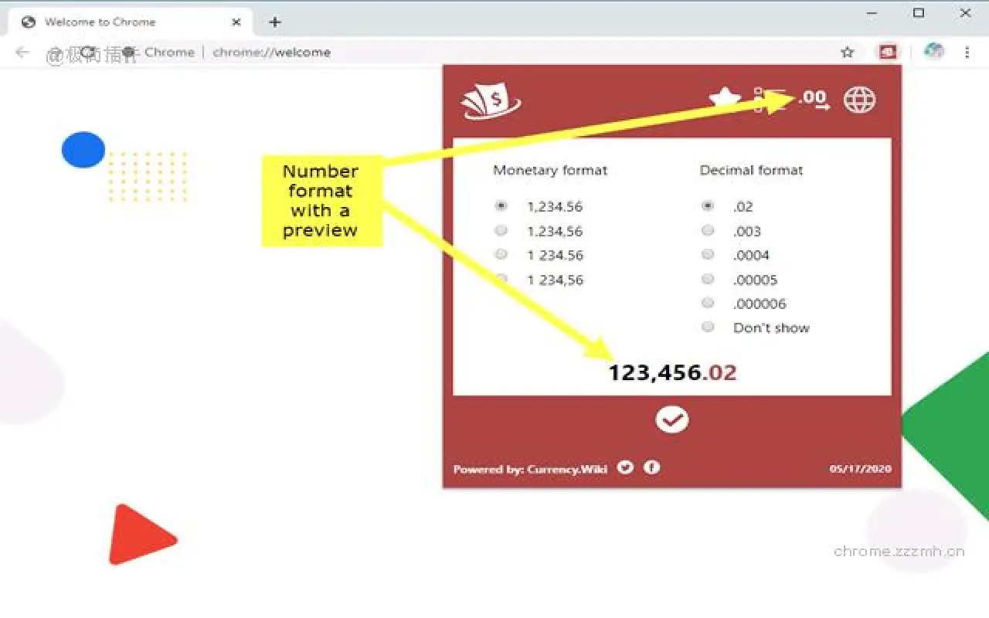Open the Chrome three-dot menu
Screen dimensions: 989x618
pyautogui.click(x=967, y=52)
